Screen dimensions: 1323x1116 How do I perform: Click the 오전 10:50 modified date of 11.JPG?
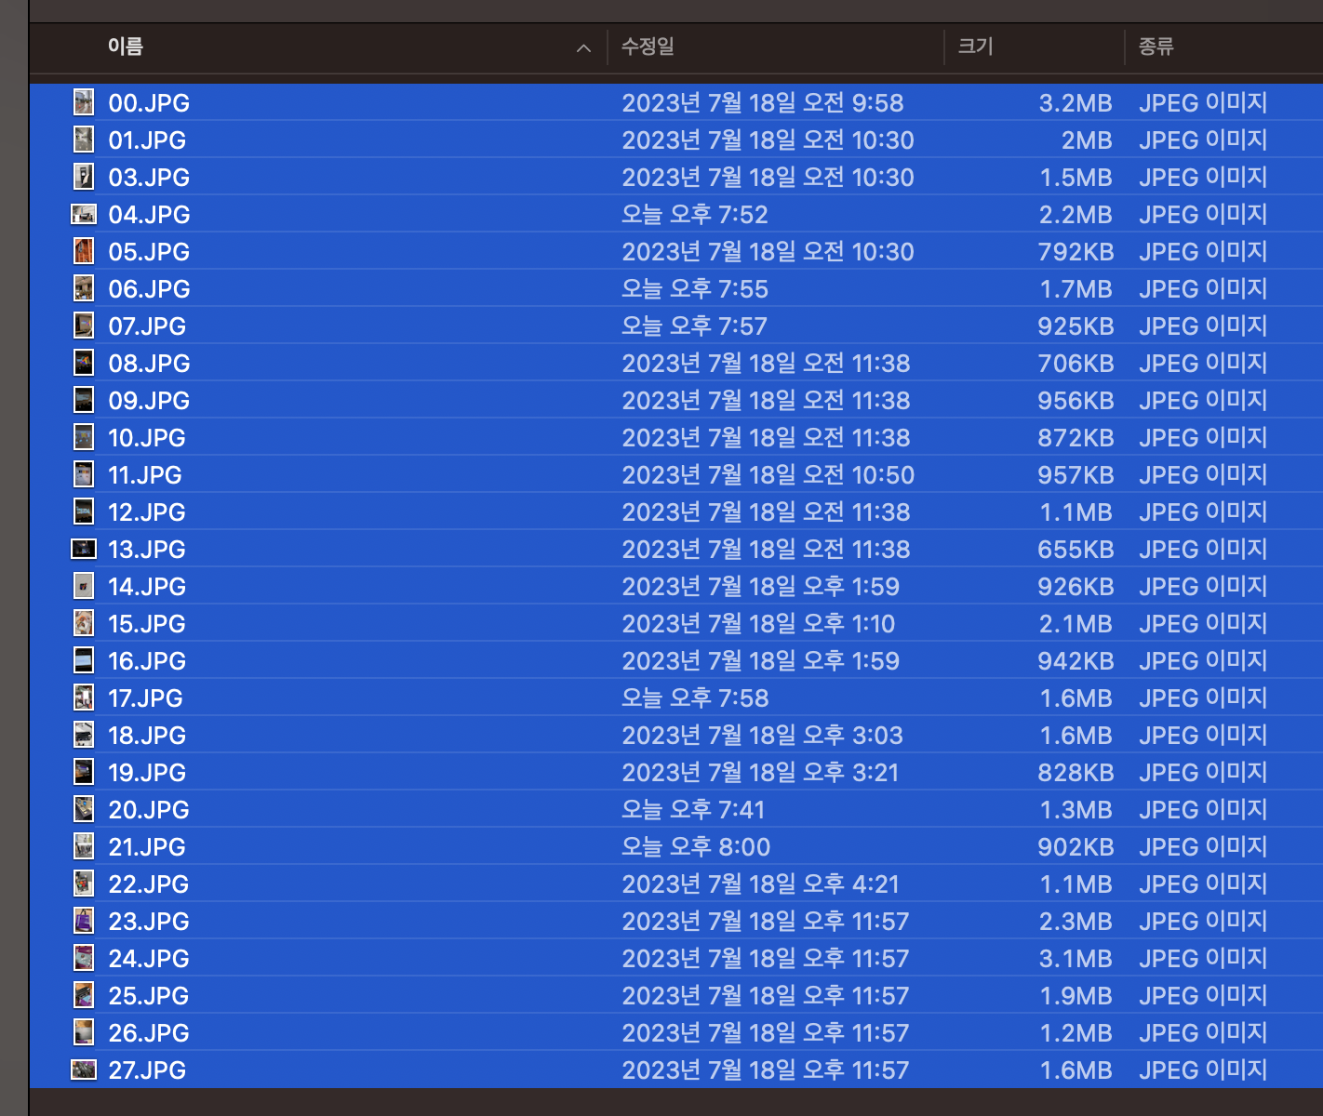pos(768,475)
